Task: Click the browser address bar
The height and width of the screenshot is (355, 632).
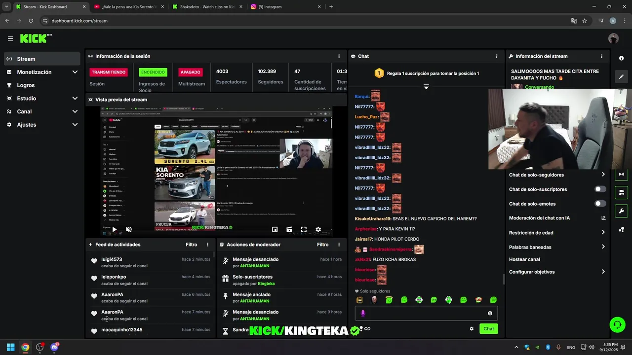Action: coord(306,21)
